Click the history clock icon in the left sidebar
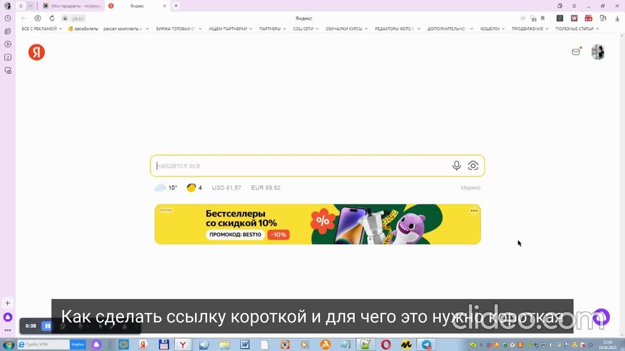 coord(8,18)
